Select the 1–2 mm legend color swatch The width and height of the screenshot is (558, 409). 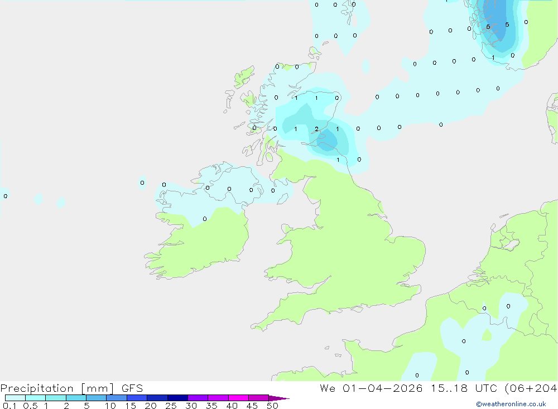(x=56, y=398)
